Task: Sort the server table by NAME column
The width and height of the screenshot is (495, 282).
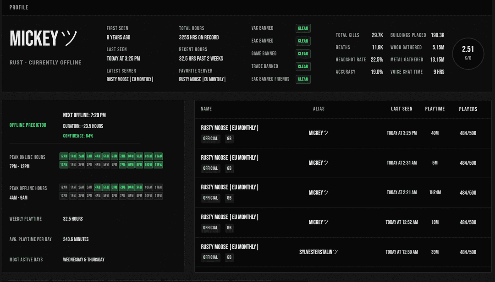Action: coord(206,109)
